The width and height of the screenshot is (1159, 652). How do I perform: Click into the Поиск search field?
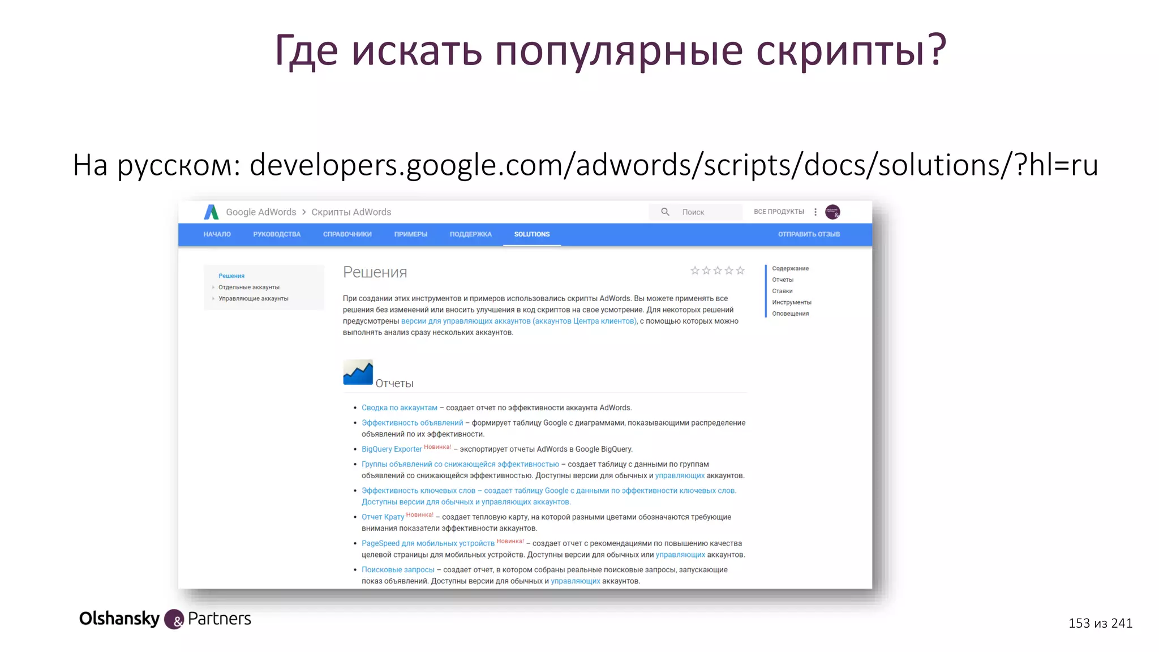(696, 212)
